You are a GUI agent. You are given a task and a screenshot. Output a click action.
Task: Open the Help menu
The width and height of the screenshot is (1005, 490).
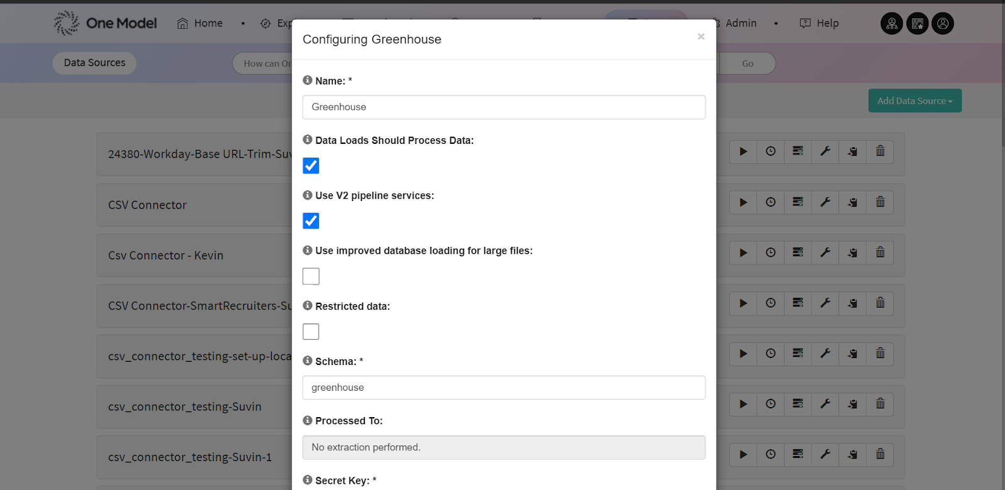pyautogui.click(x=820, y=23)
